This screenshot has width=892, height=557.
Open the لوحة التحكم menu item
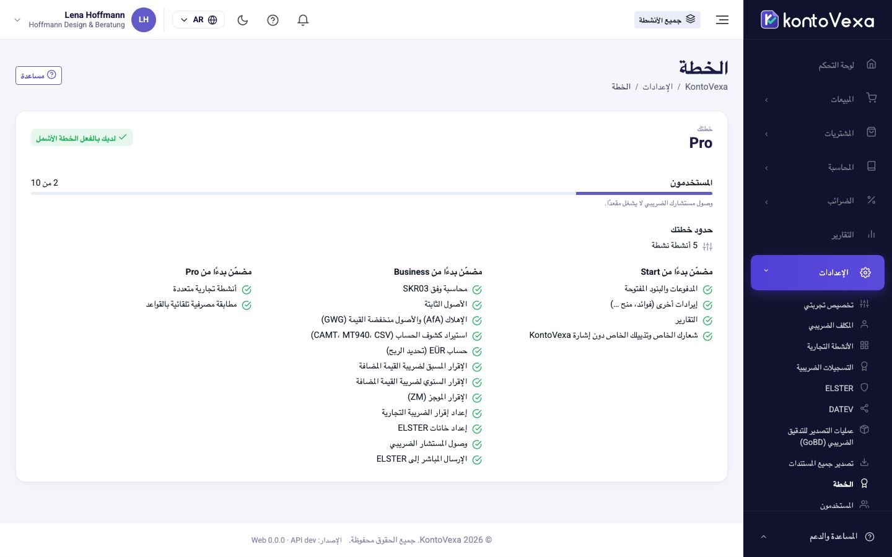pyautogui.click(x=818, y=65)
